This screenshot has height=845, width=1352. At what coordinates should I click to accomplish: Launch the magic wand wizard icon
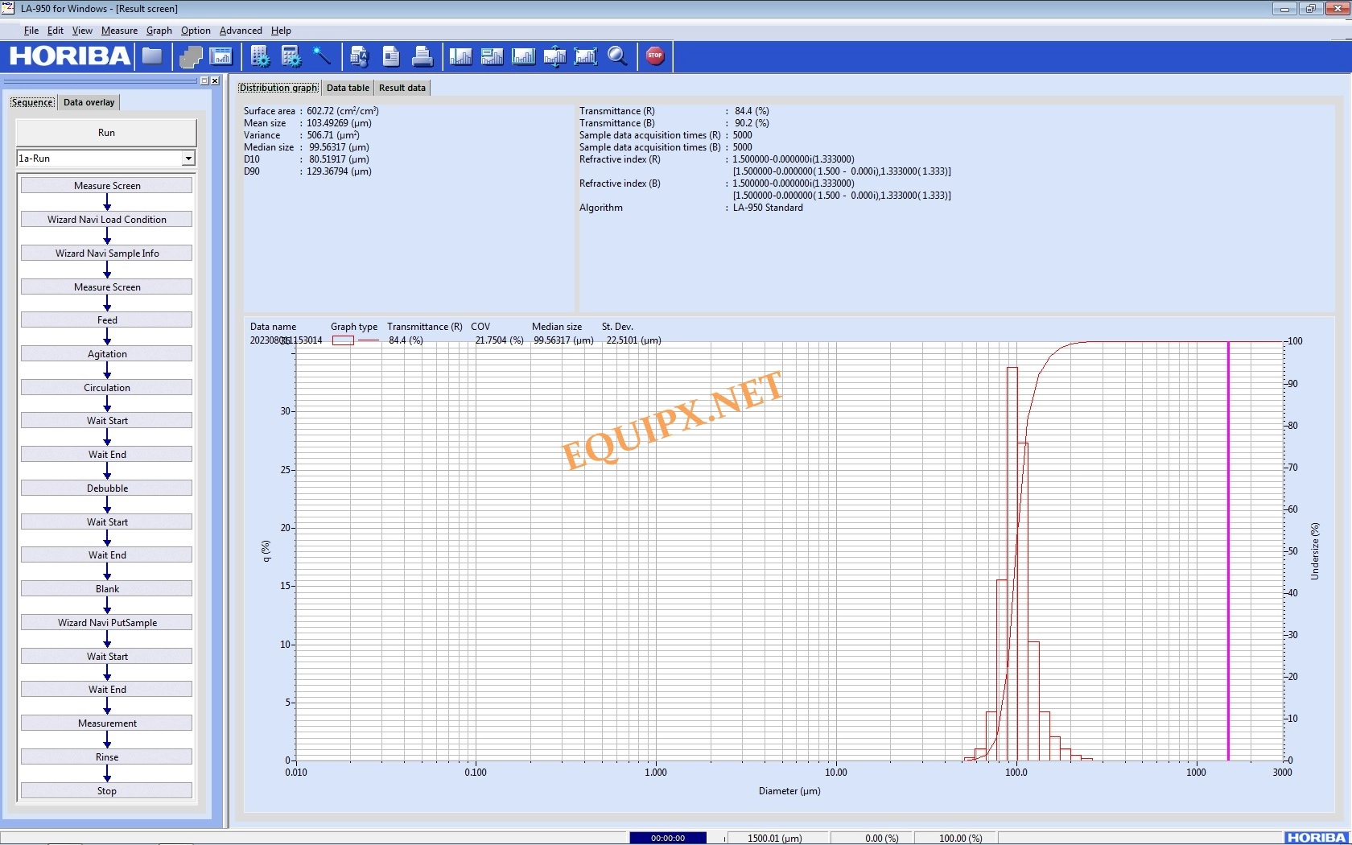(x=322, y=56)
